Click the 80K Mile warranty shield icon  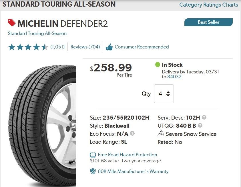(x=93, y=172)
